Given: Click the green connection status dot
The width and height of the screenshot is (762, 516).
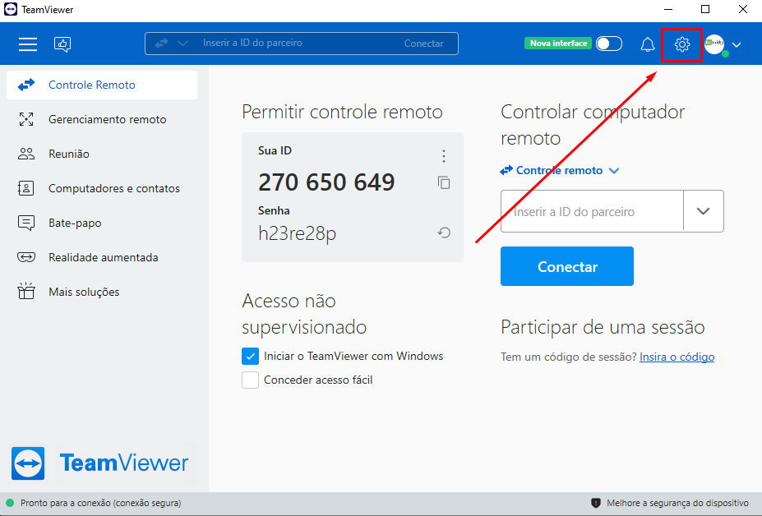Looking at the screenshot, I should 10,503.
